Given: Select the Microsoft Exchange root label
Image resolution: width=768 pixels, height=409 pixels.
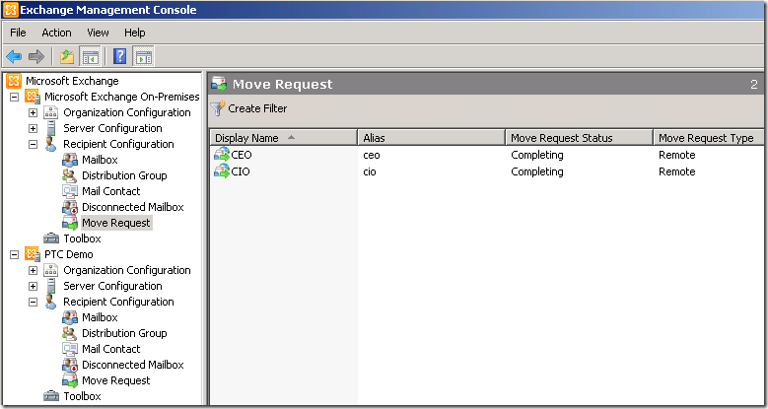Looking at the screenshot, I should [73, 81].
